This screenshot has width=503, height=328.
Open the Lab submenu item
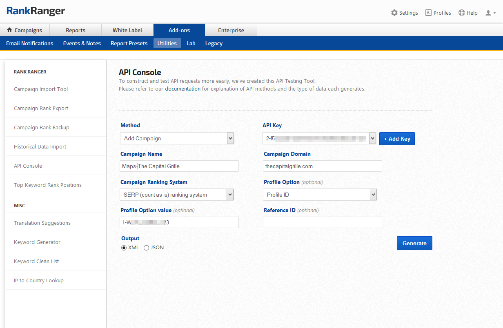(x=191, y=43)
